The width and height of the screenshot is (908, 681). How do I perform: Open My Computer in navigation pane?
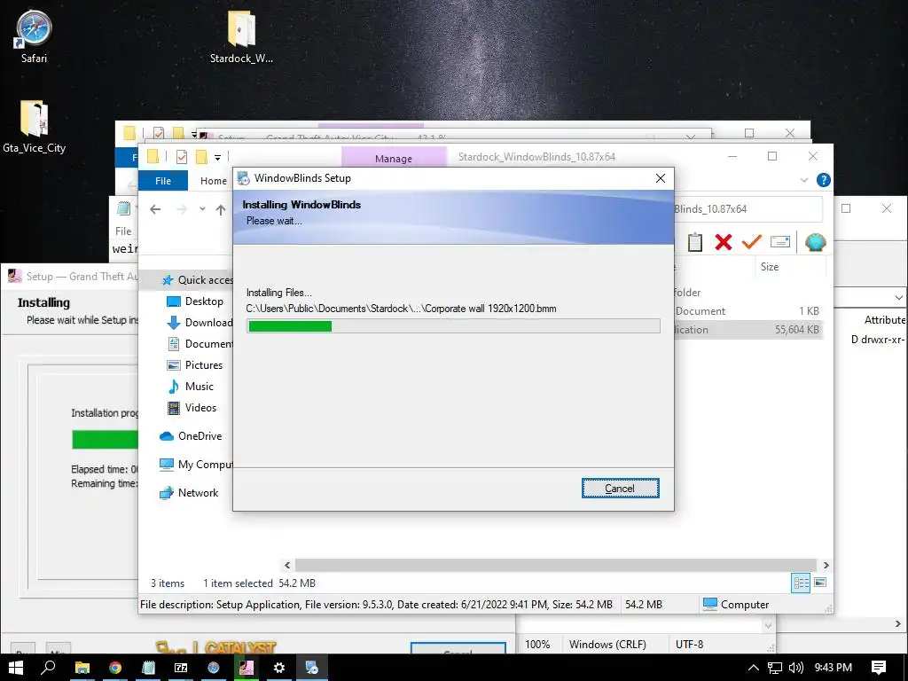click(196, 465)
